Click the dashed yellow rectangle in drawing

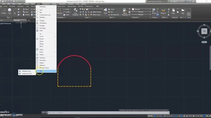[x=74, y=86]
